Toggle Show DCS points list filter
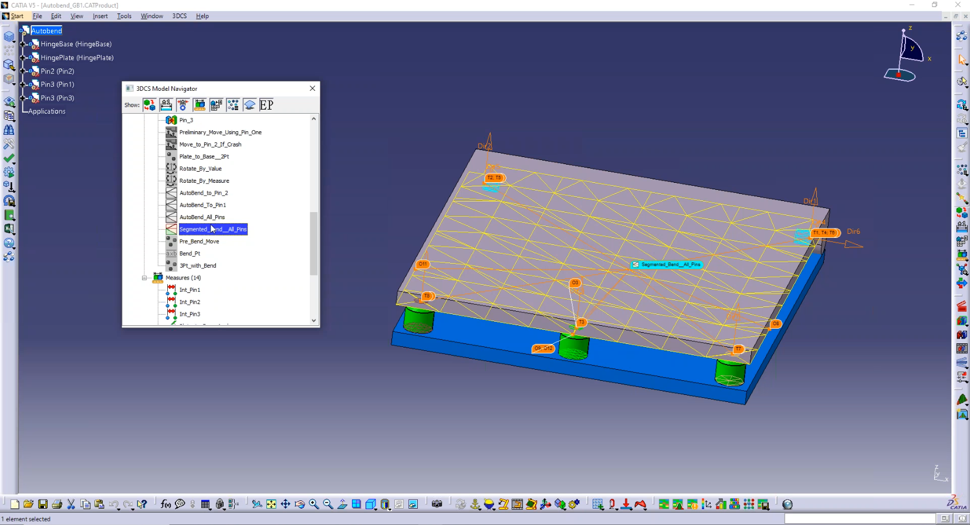 tap(233, 105)
